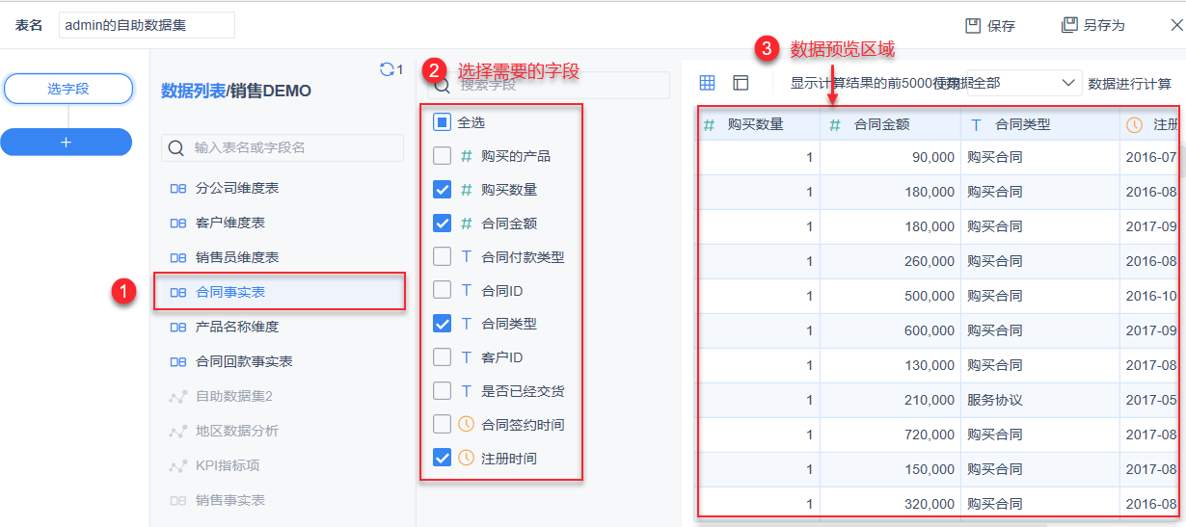Screen dimensions: 1186x527
Task: Click the Save As (另存为) icon
Action: click(x=1068, y=25)
